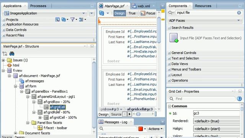The image size is (245, 138).
Task: Click the editor horizontal scrollbar thumb
Action: [138, 114]
